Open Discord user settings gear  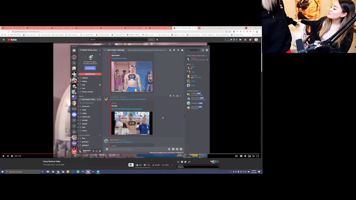100,151
